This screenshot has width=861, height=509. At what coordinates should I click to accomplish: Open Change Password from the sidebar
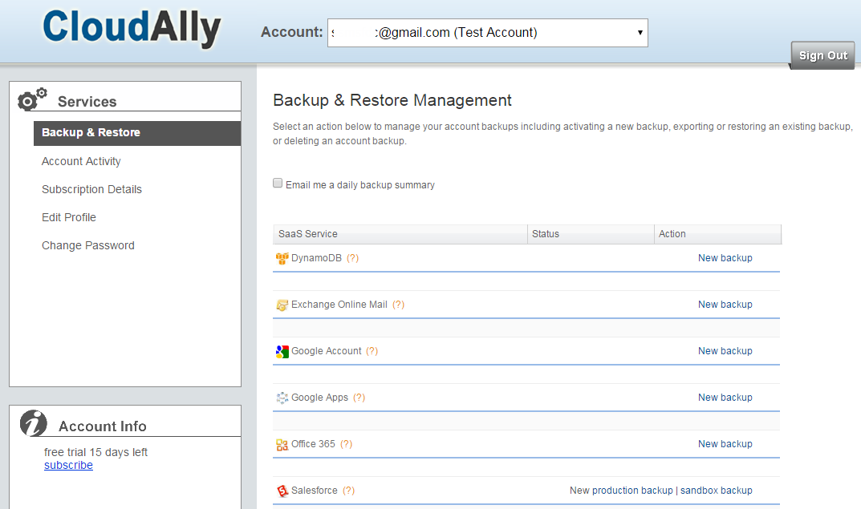click(x=88, y=245)
